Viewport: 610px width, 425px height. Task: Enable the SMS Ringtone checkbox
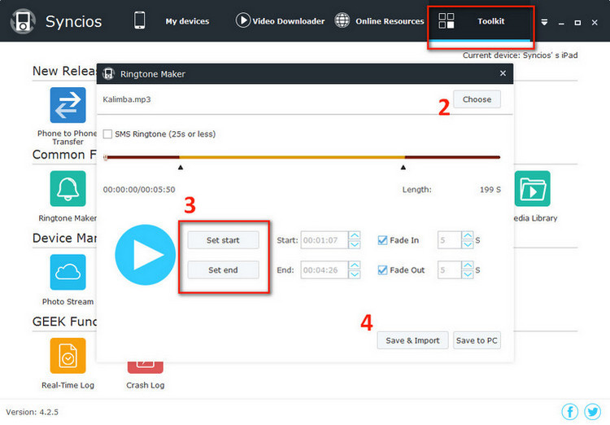107,134
